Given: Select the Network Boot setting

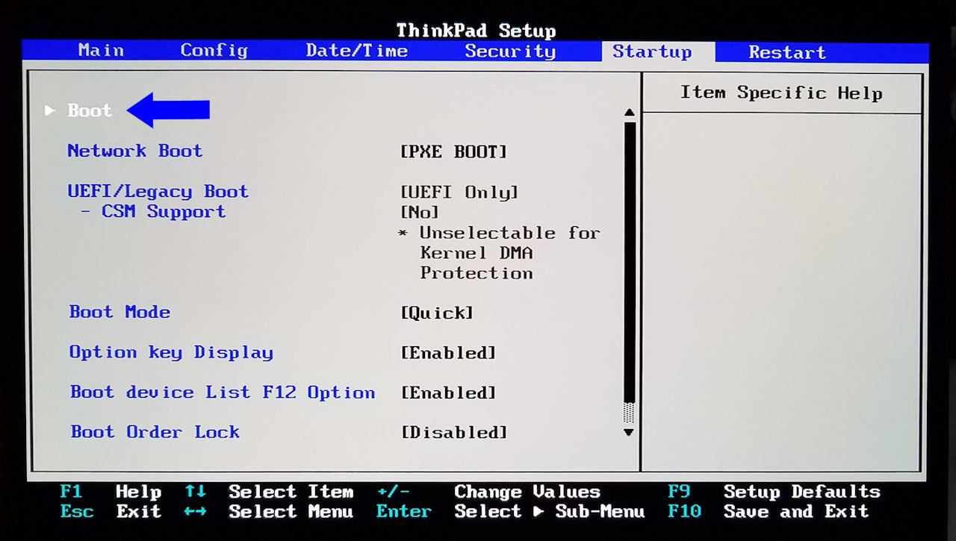Looking at the screenshot, I should click(135, 151).
